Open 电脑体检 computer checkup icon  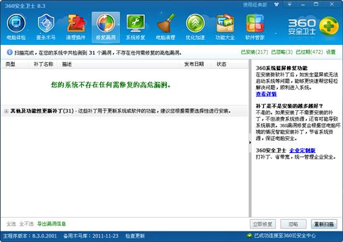click(16, 27)
